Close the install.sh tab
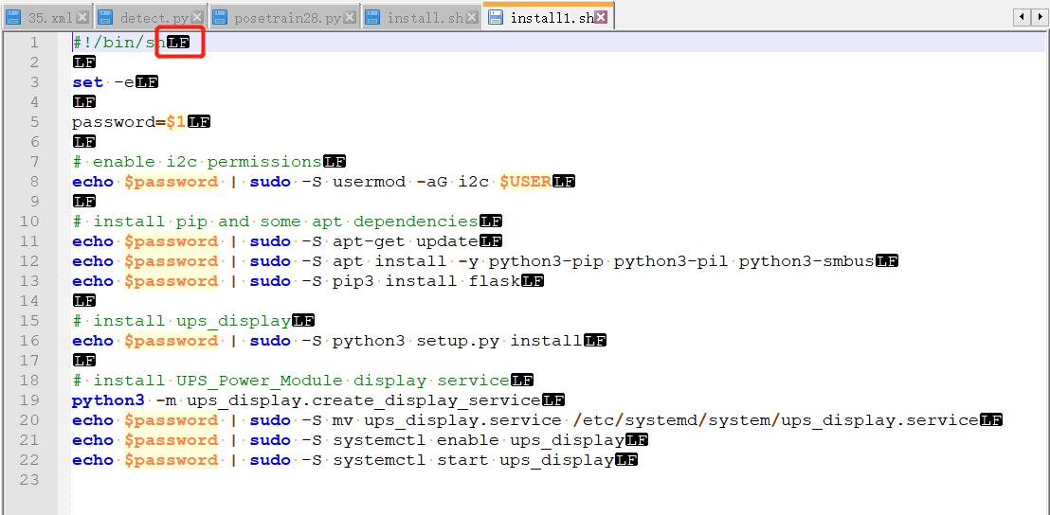This screenshot has width=1050, height=515. 471,18
